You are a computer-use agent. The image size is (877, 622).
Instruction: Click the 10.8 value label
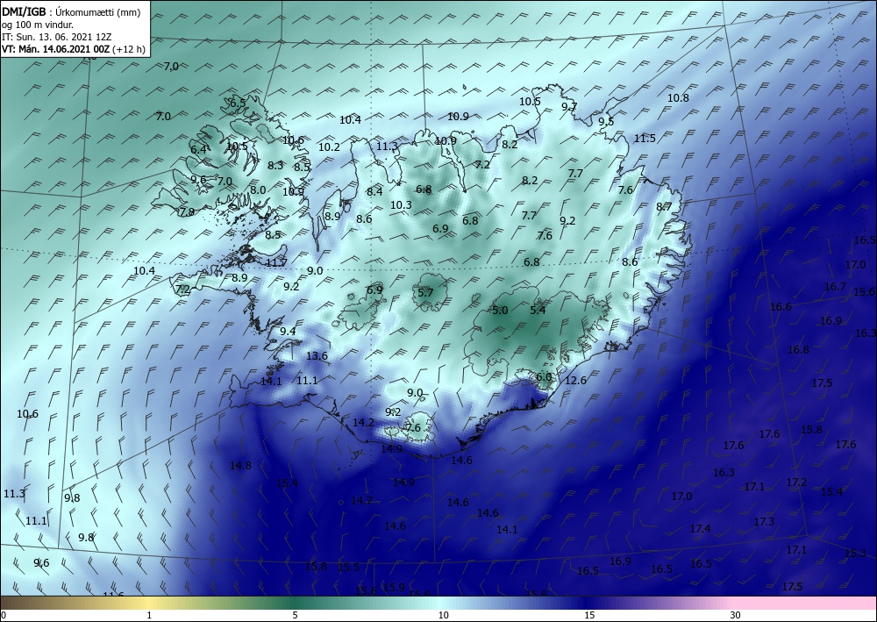click(678, 97)
